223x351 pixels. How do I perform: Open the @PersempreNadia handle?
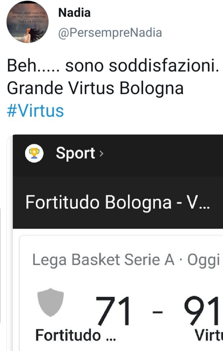(x=110, y=33)
